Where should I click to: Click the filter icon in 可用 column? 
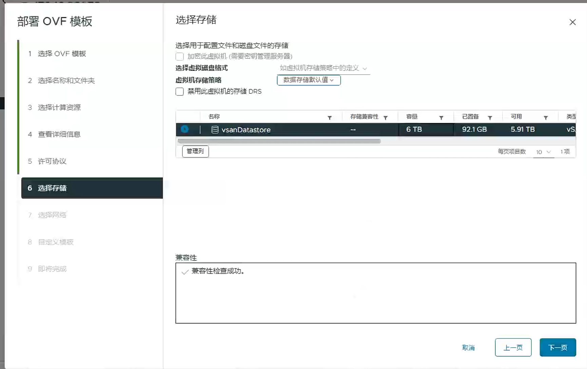[x=546, y=118]
